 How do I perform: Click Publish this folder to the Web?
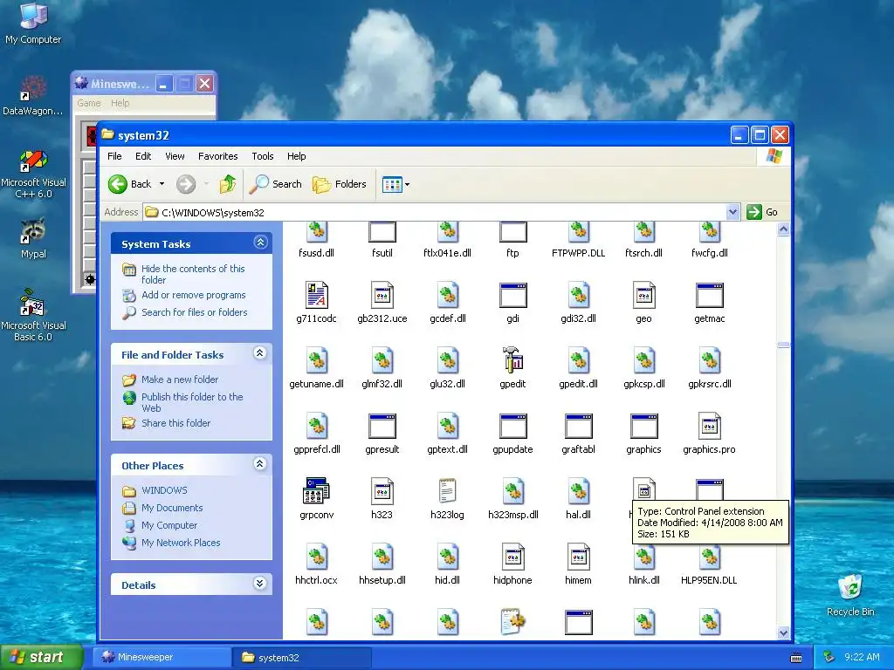click(x=192, y=402)
